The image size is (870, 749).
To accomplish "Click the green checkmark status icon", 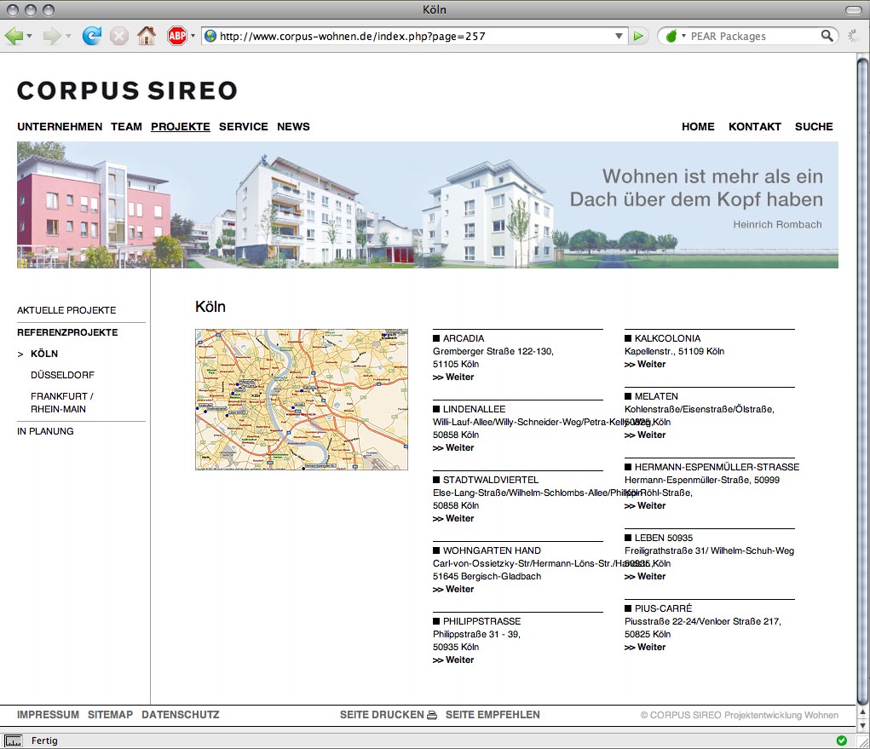I will (x=841, y=740).
